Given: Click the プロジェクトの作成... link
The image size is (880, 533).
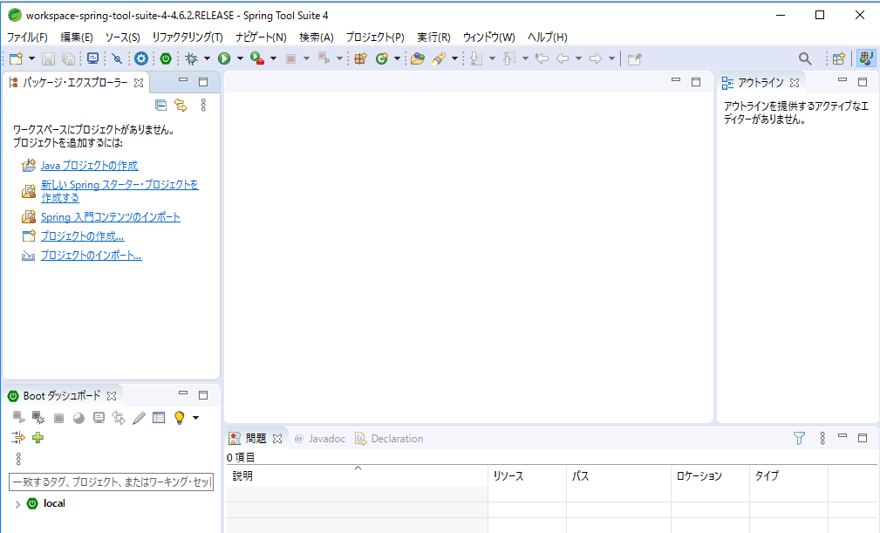Looking at the screenshot, I should [83, 236].
